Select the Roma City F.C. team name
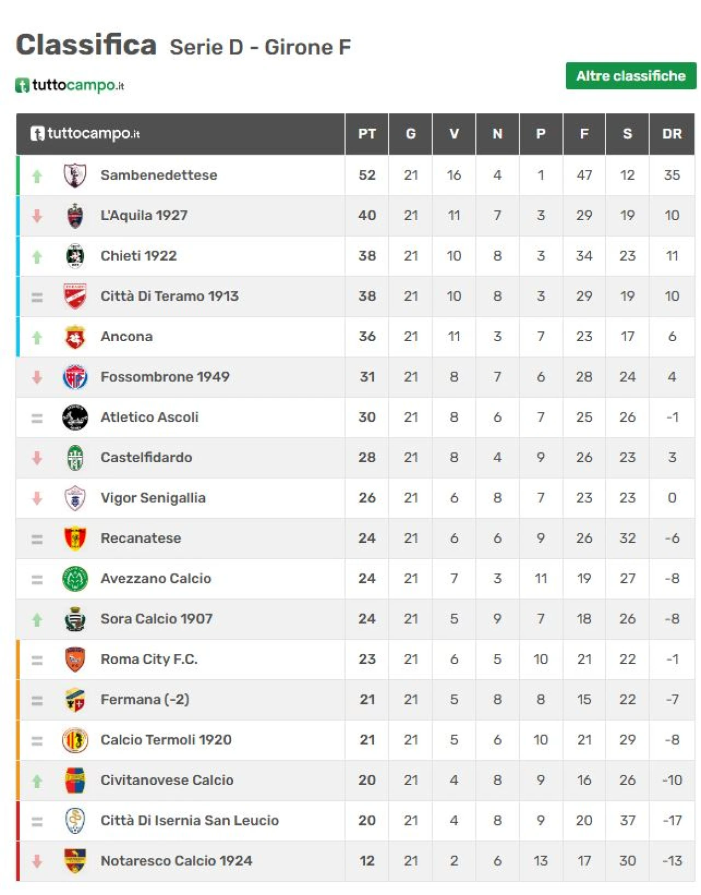This screenshot has width=701, height=895. pyautogui.click(x=149, y=659)
